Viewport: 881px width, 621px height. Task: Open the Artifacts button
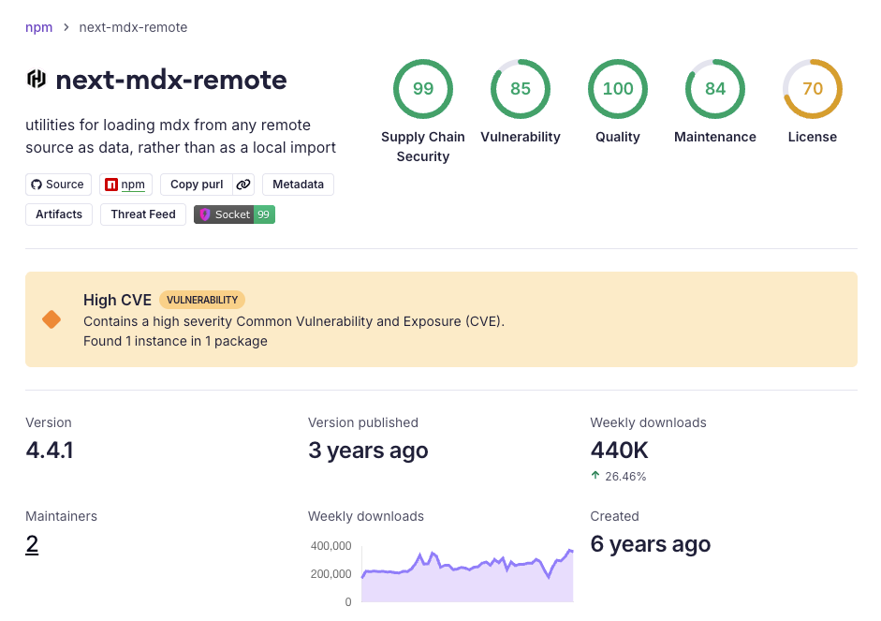[x=59, y=214]
